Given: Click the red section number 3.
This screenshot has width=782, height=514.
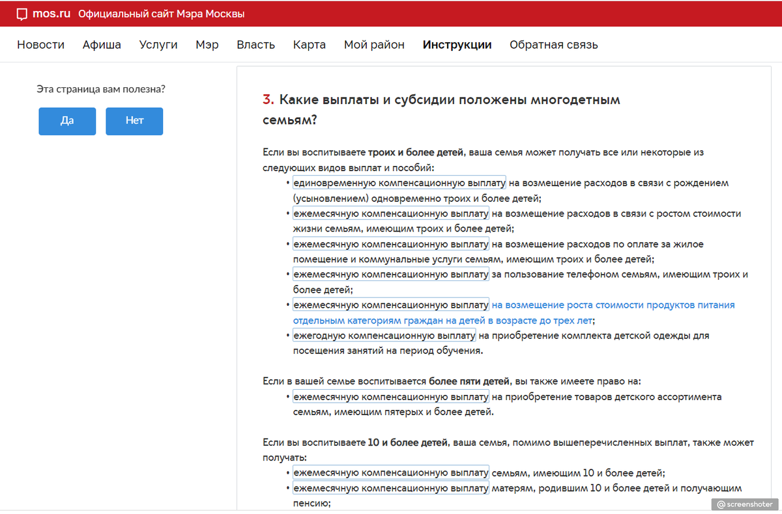Looking at the screenshot, I should coord(268,100).
